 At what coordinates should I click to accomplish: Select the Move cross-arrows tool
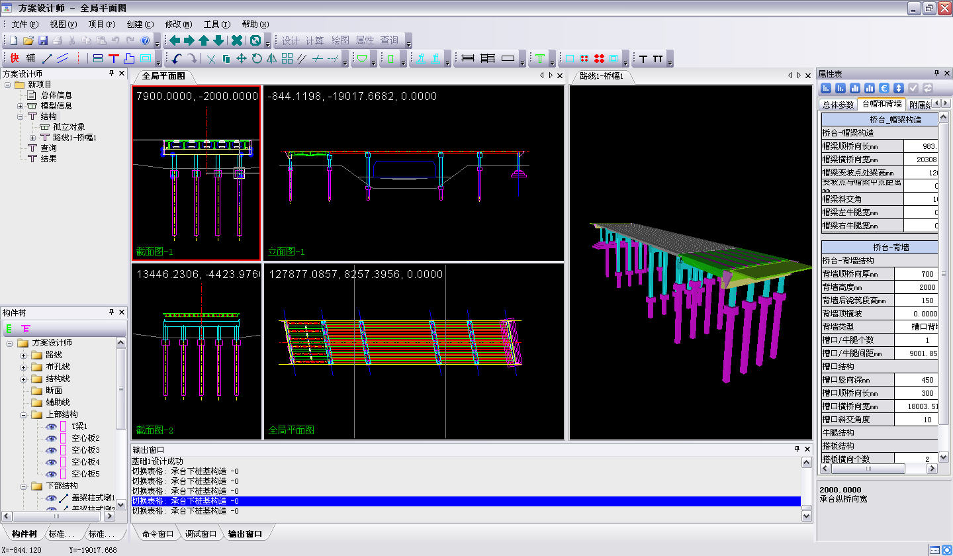pos(242,58)
